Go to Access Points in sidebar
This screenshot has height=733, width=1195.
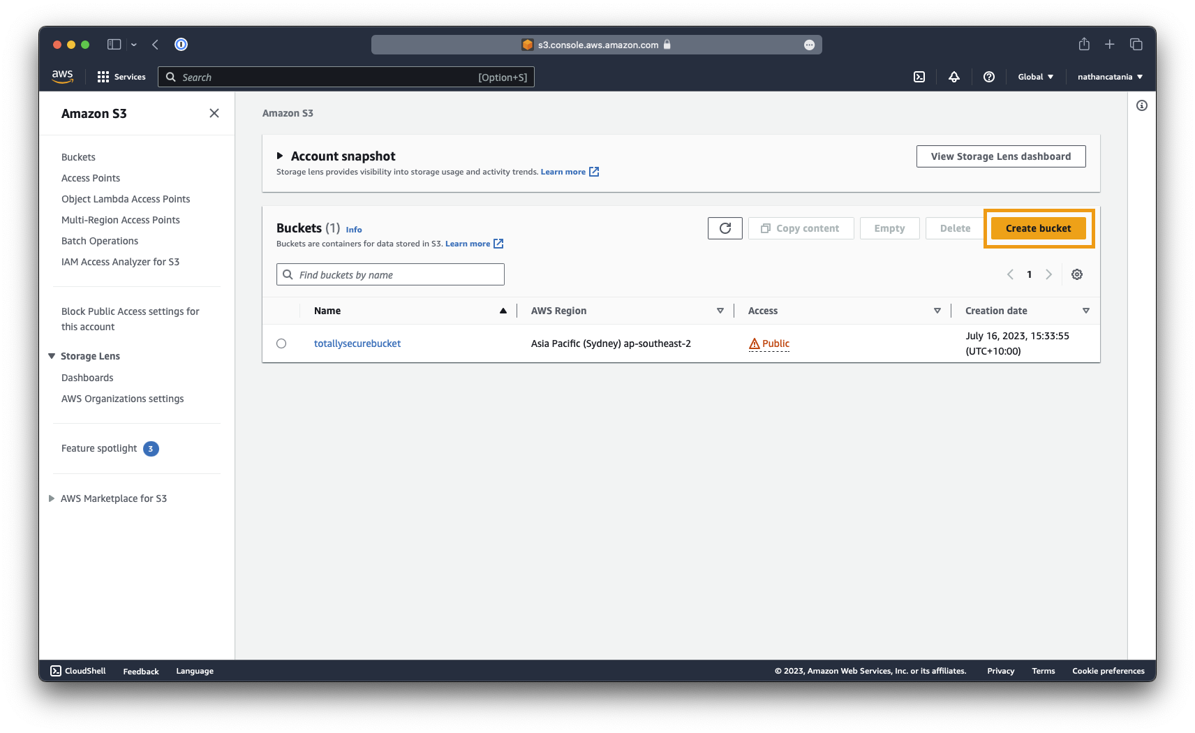91,178
